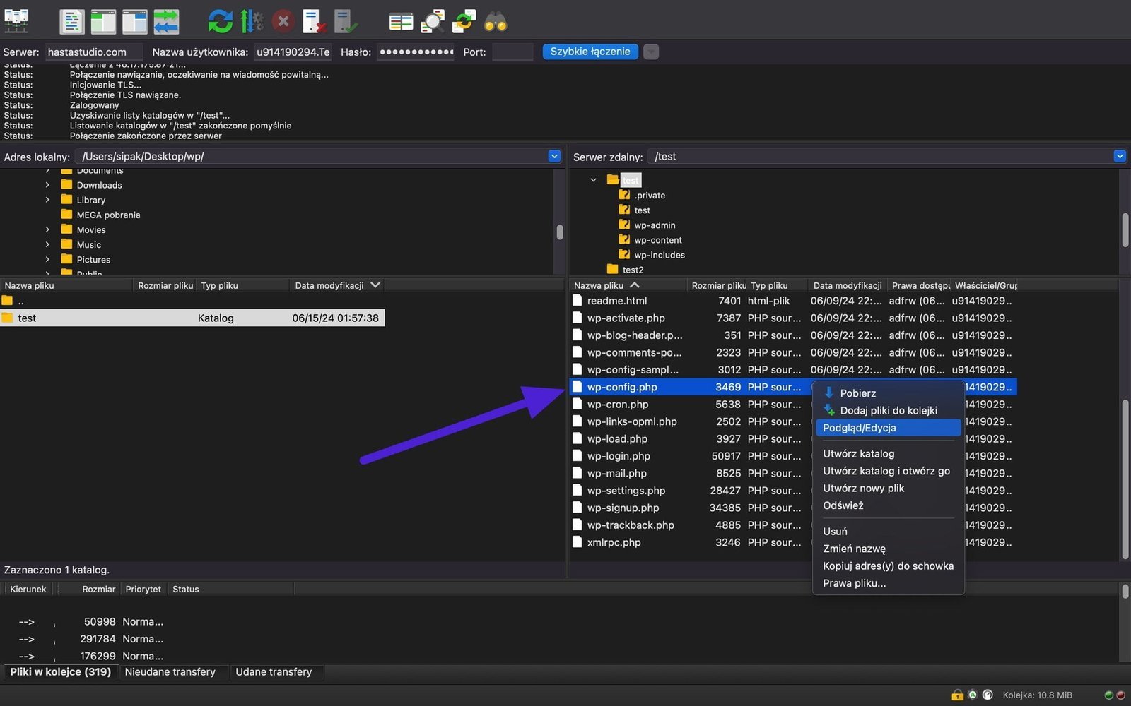Open the binoculars file search icon
Image resolution: width=1131 pixels, height=706 pixels.
pyautogui.click(x=496, y=21)
